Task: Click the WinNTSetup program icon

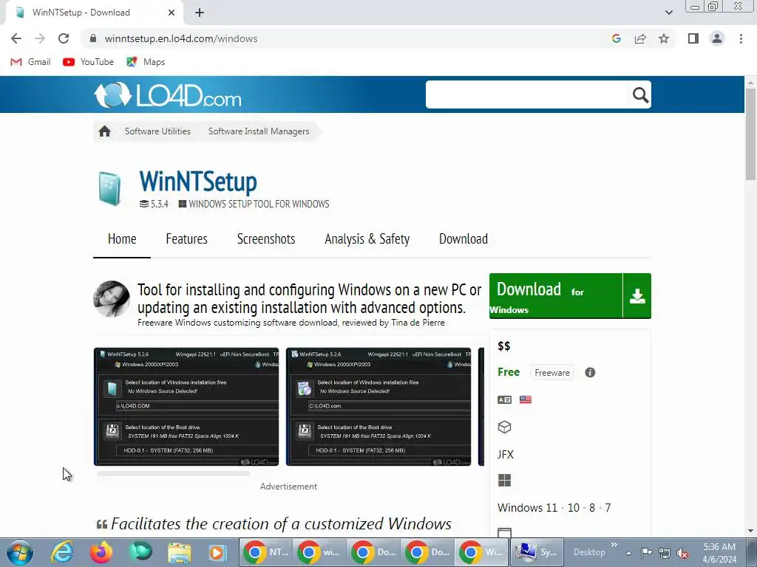Action: pyautogui.click(x=110, y=188)
